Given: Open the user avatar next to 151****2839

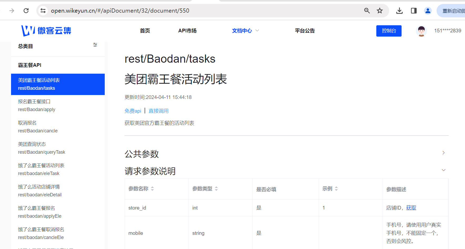Looking at the screenshot, I should tap(421, 31).
